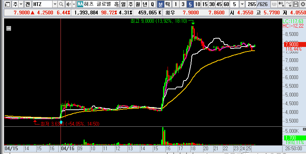
Task: Click the 04/16 date on time axis
Action: [68, 148]
